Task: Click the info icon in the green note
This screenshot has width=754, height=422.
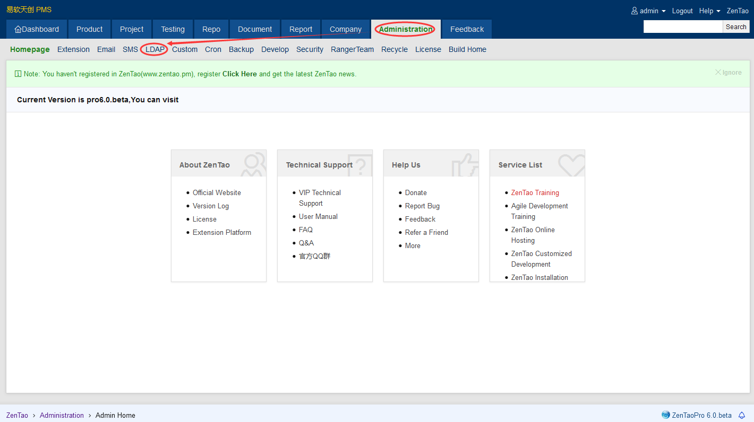Action: point(18,74)
